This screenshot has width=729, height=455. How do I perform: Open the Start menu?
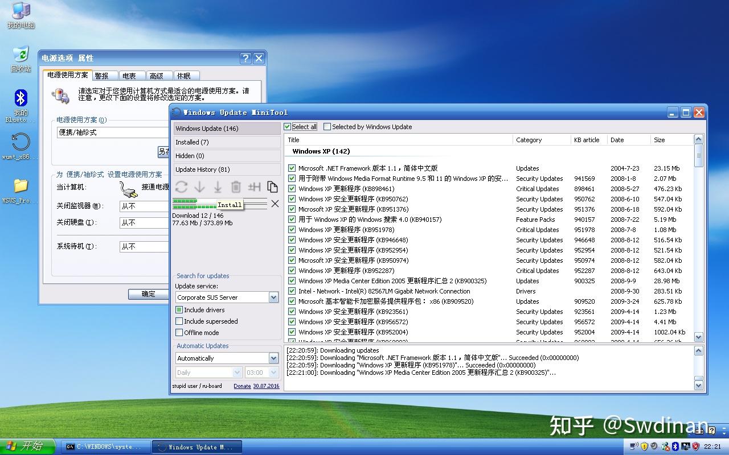click(x=27, y=446)
